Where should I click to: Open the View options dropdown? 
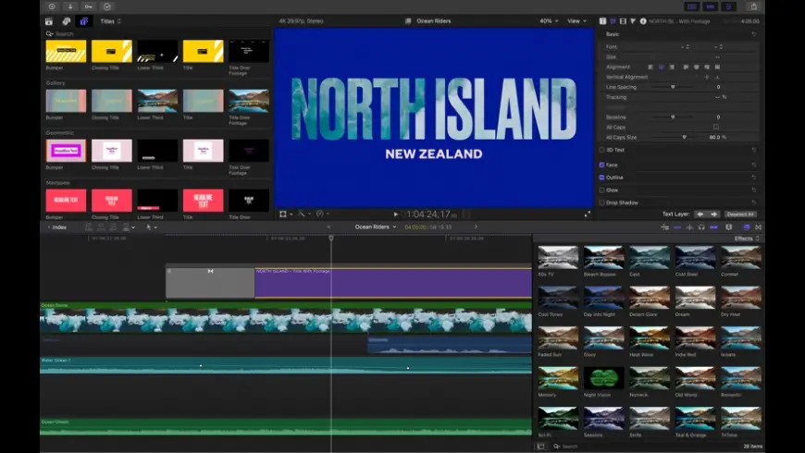pyautogui.click(x=576, y=20)
